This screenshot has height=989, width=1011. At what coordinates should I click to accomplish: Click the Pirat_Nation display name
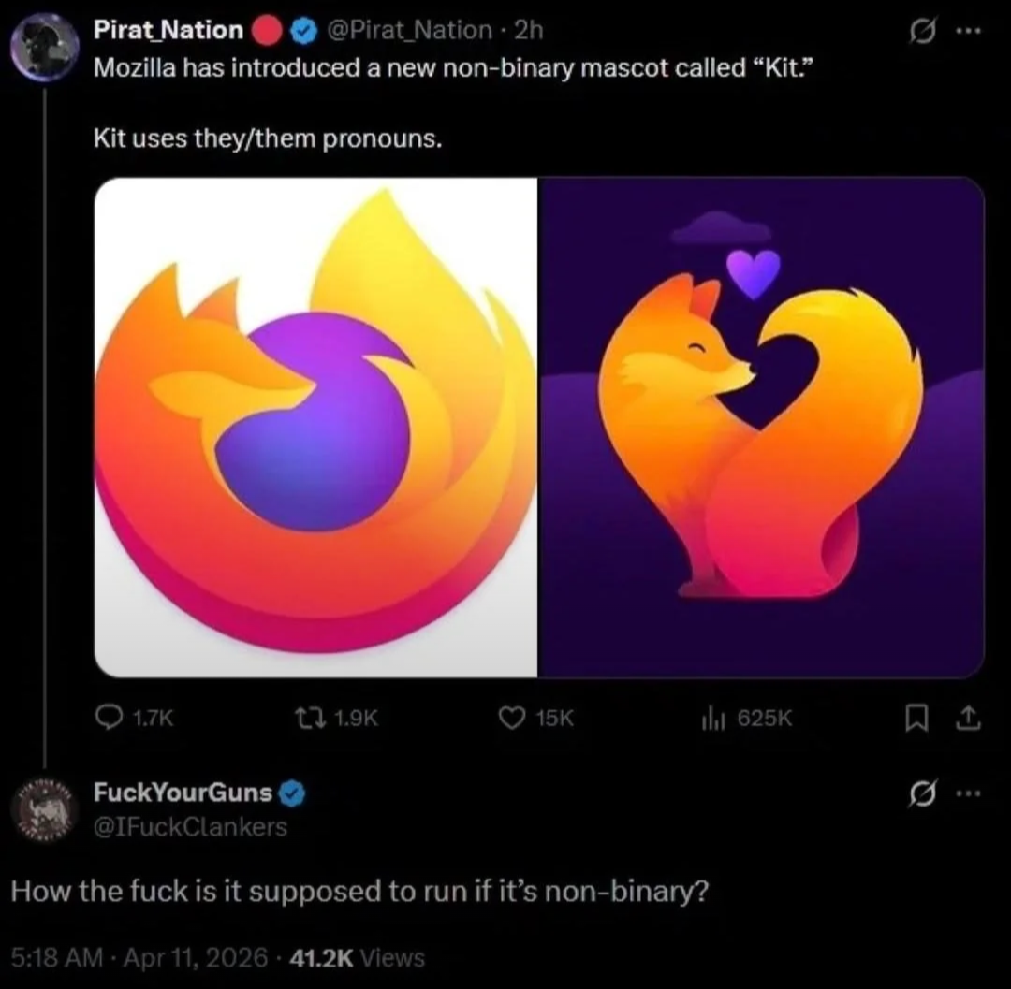click(x=168, y=30)
